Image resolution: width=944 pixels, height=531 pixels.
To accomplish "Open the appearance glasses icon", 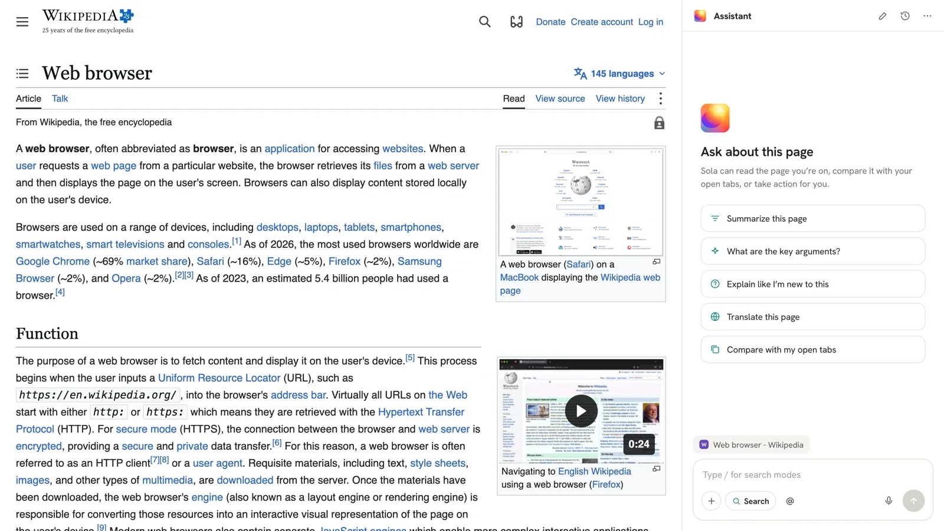I will click(x=516, y=22).
